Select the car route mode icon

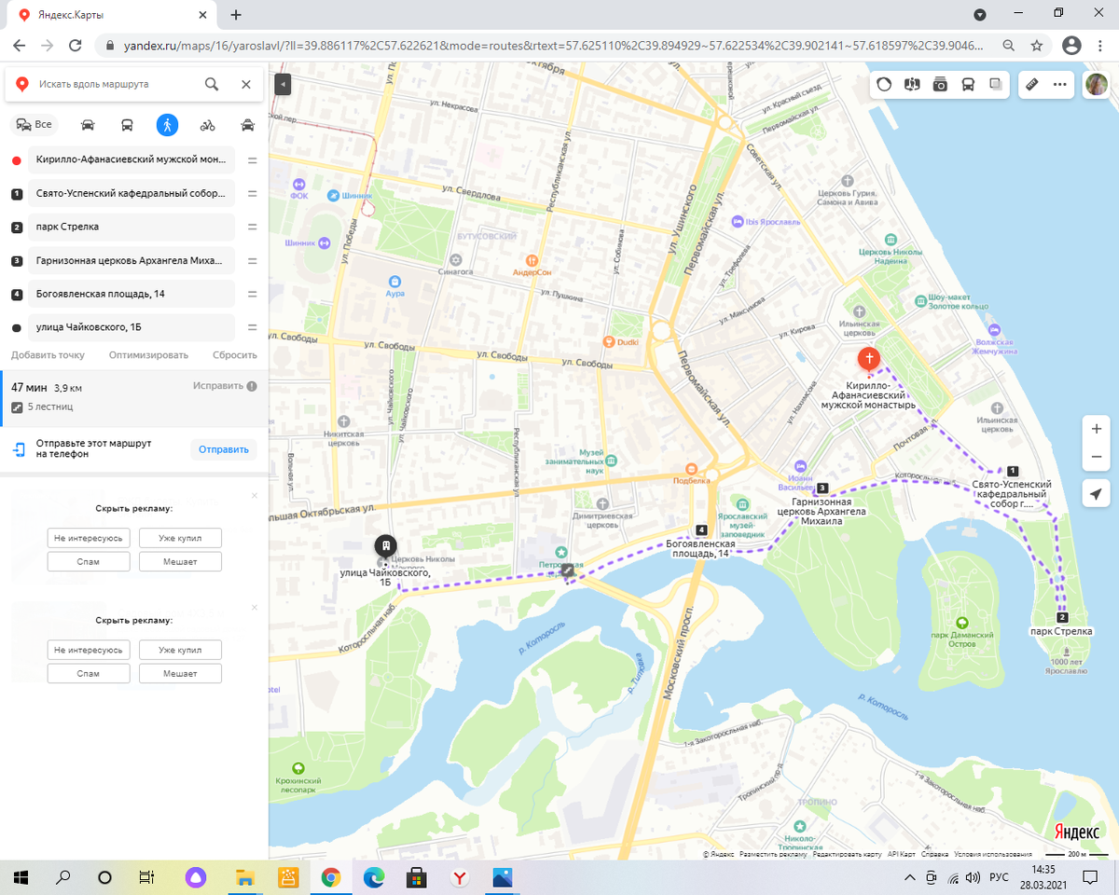click(x=88, y=125)
